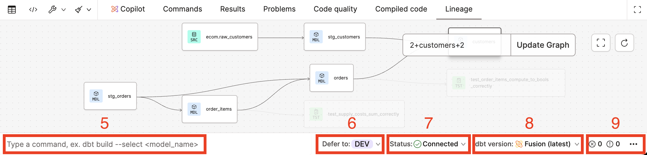This screenshot has height=155, width=647.
Task: Open the Copilot tab
Action: (x=128, y=9)
